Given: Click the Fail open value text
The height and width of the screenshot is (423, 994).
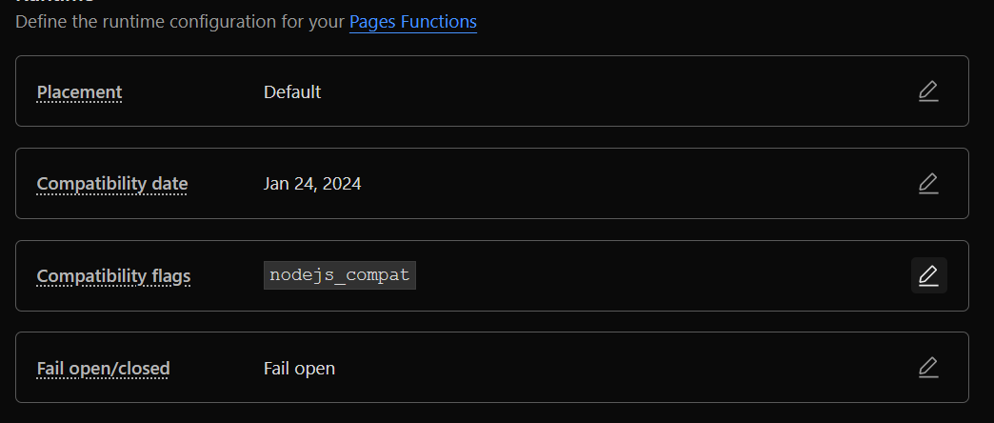Looking at the screenshot, I should [x=299, y=368].
